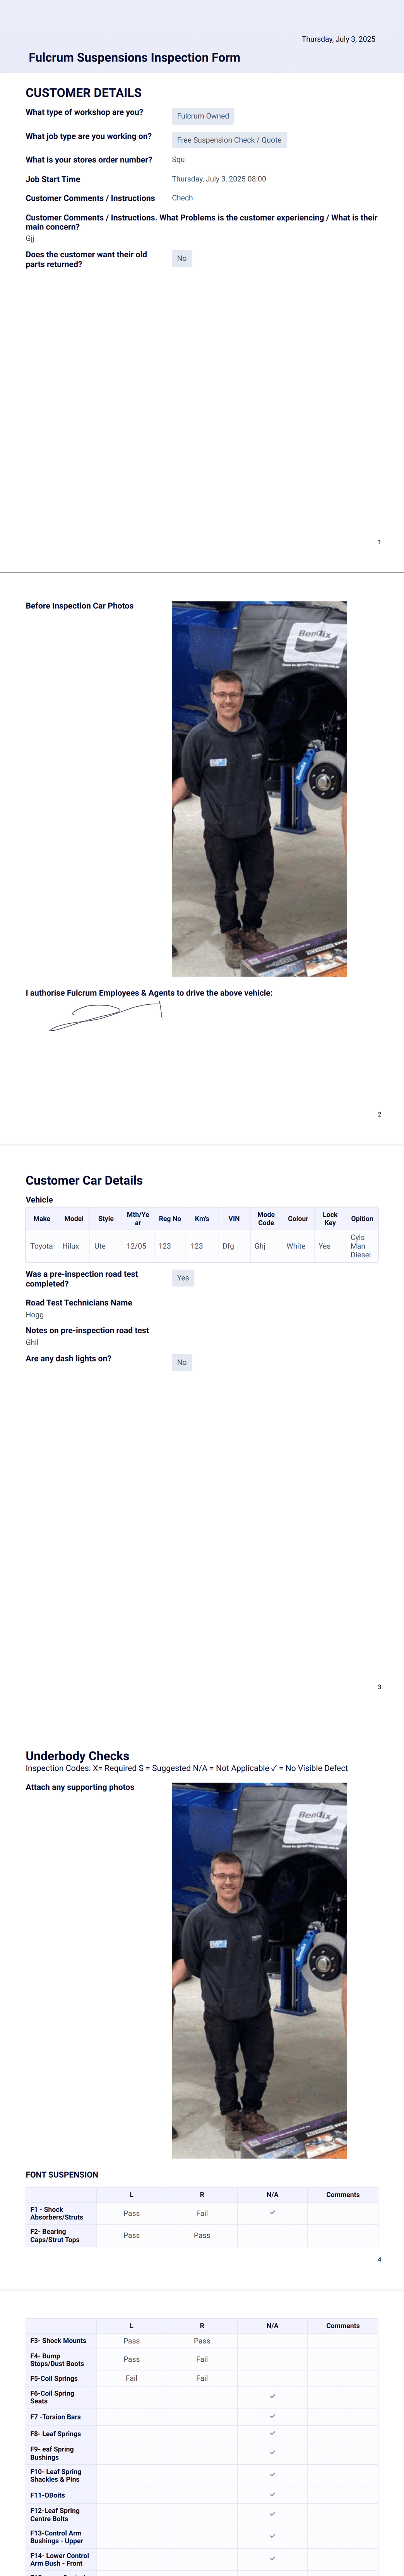Click the R 'Pass' cell for F3 Shock Mounts
This screenshot has width=404, height=2576.
[202, 2341]
